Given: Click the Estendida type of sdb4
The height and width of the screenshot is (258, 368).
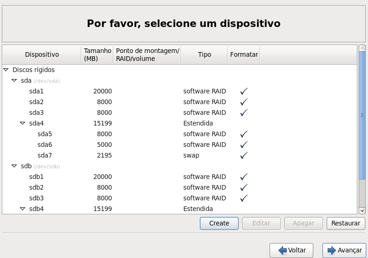Looking at the screenshot, I should [x=198, y=209].
